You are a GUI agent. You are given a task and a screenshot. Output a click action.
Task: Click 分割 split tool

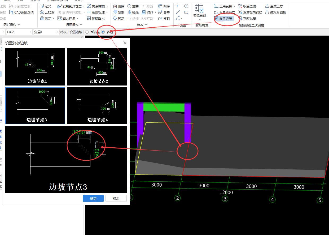click(x=164, y=18)
